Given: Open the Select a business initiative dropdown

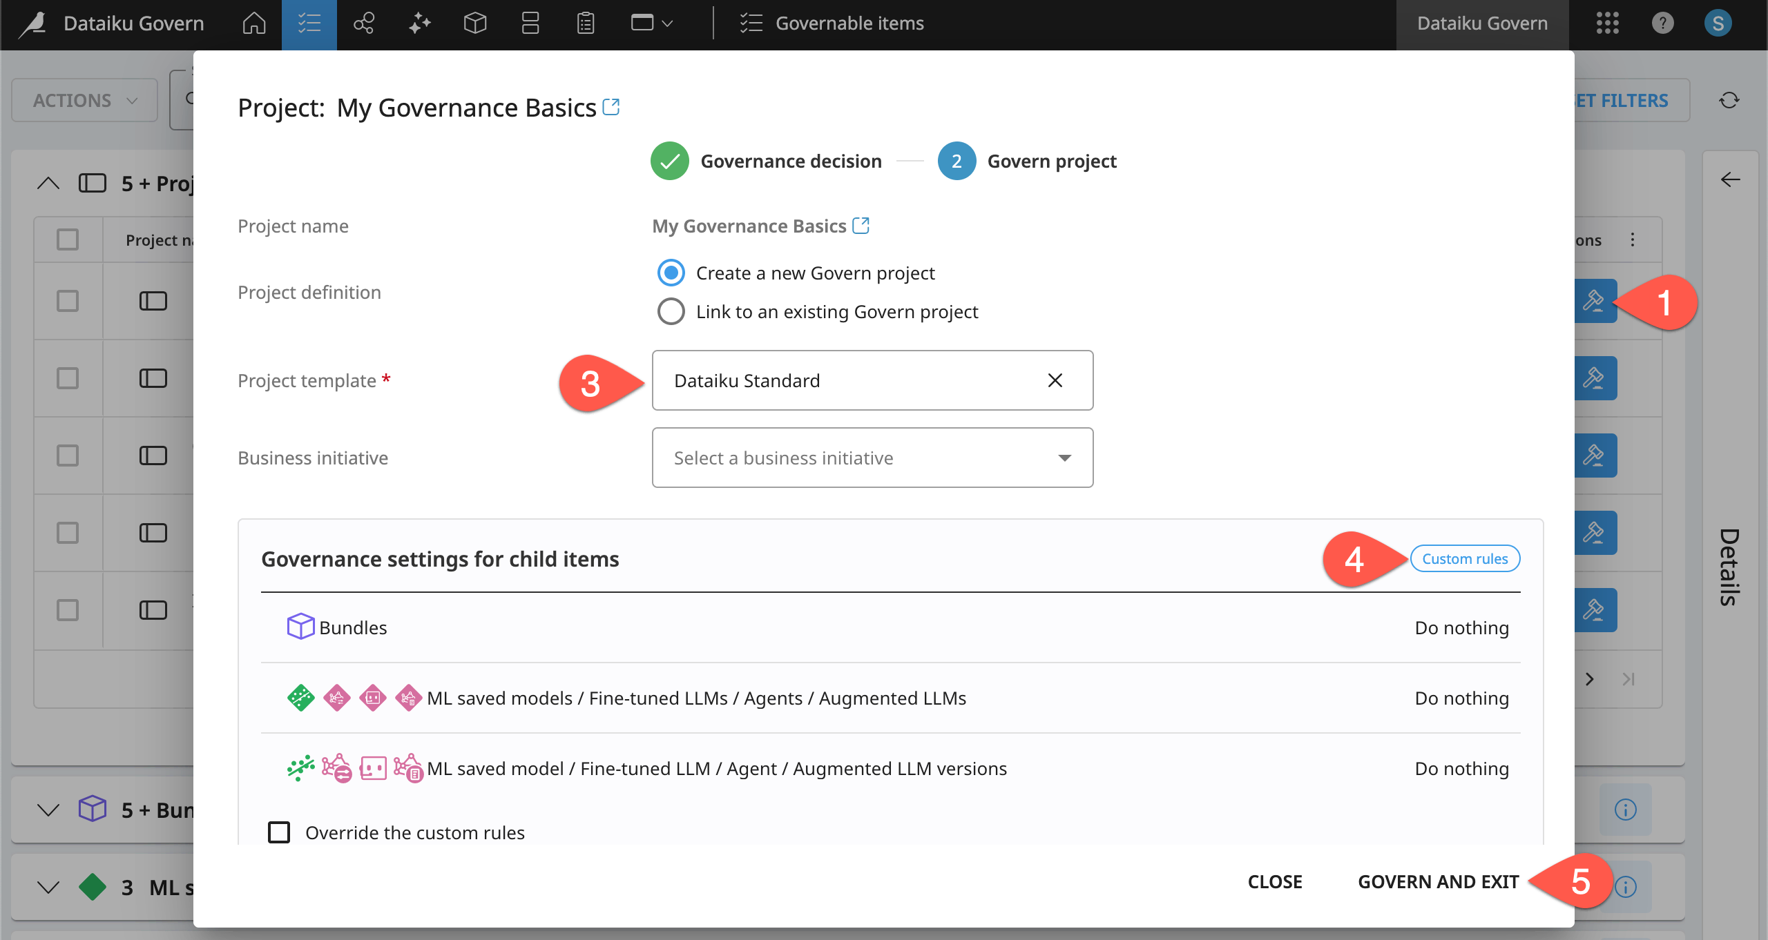Looking at the screenshot, I should click(x=871, y=458).
